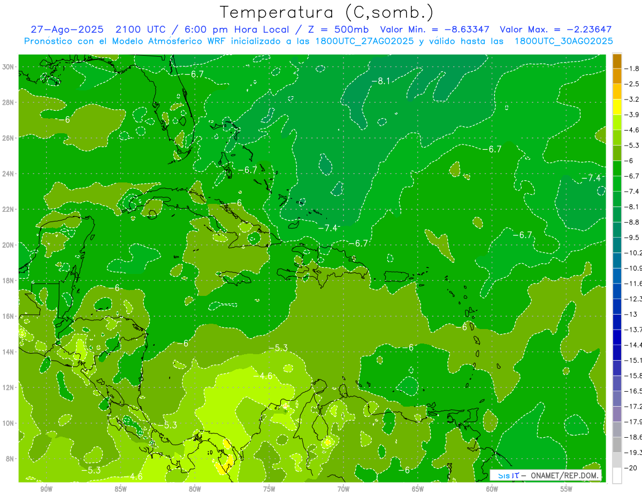Click the chart title "Temperatura (C,somb.)"

pos(326,12)
